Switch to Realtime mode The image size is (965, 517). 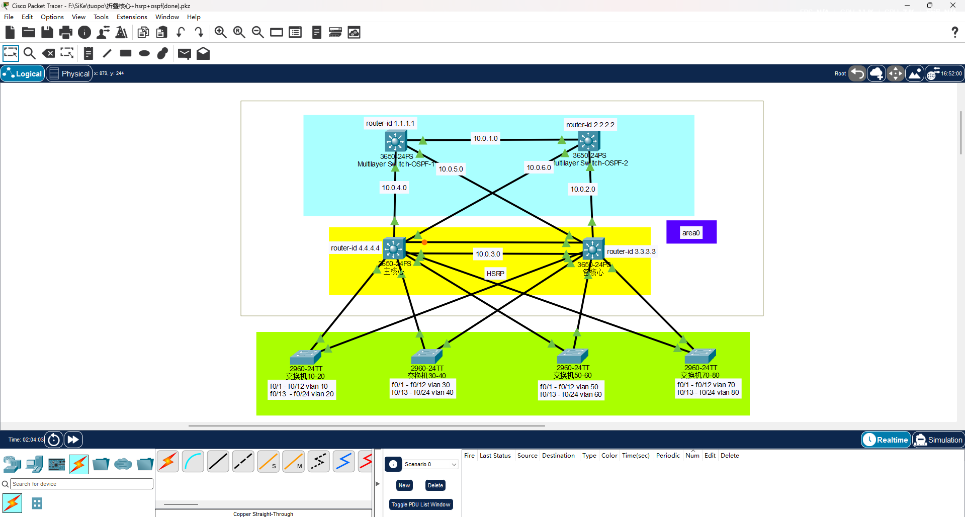886,440
